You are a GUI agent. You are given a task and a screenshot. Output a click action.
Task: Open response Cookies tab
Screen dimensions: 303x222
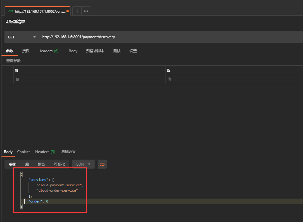24,152
